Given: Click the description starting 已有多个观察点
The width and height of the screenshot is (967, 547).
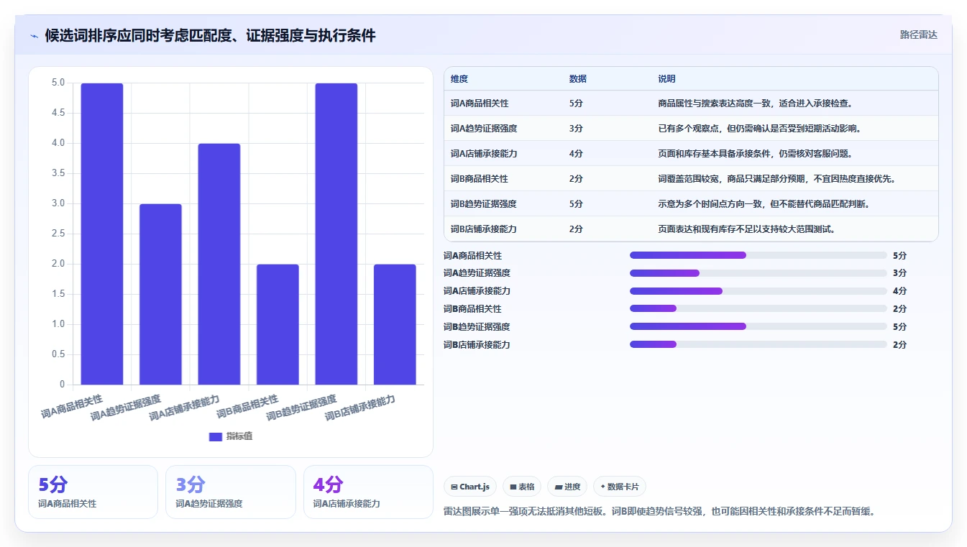Looking at the screenshot, I should [x=760, y=129].
